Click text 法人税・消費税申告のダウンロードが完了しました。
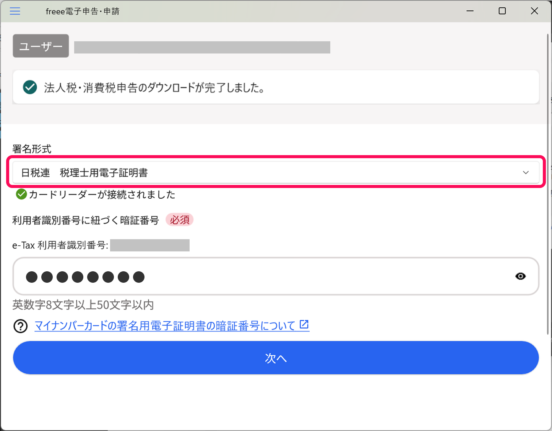The image size is (552, 431). tap(154, 87)
